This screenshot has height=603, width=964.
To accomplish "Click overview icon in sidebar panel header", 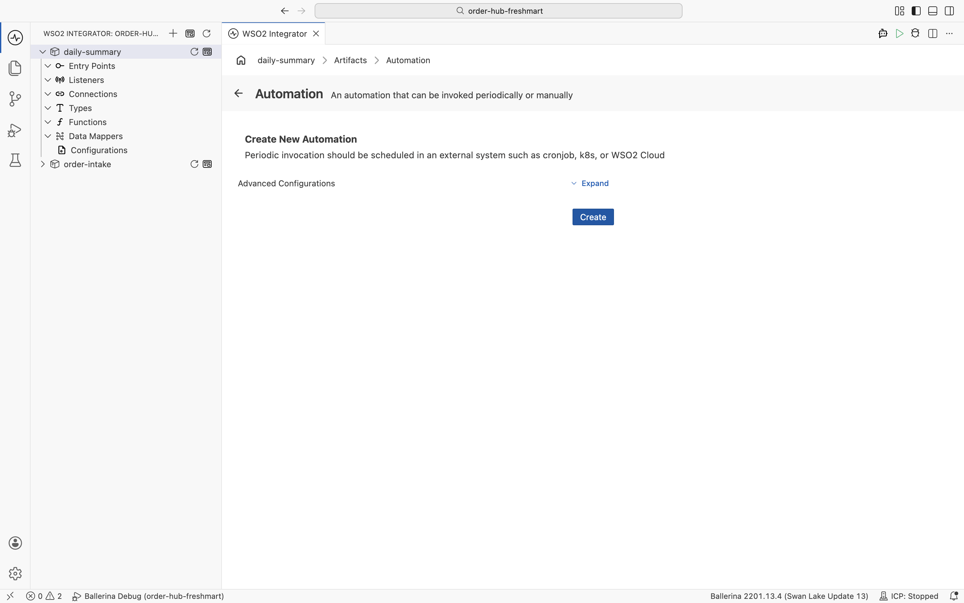I will (190, 33).
